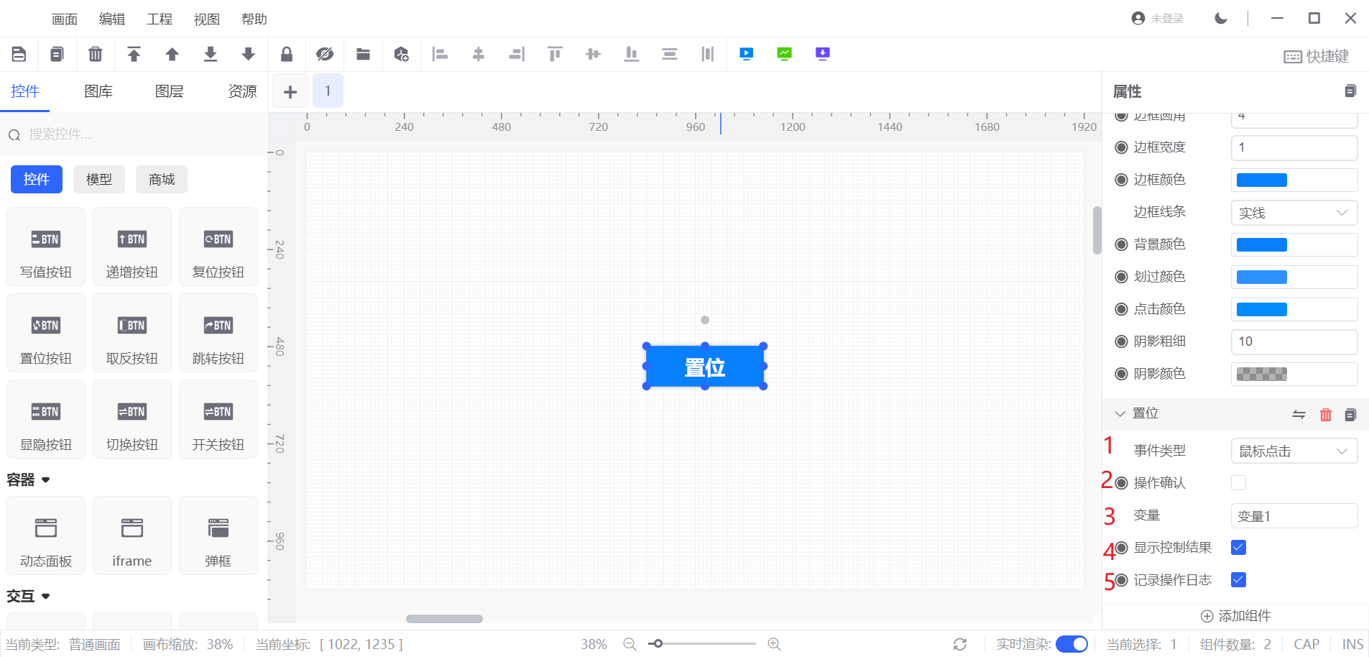
Task: Click the bring to top arrow icon
Action: [x=134, y=54]
